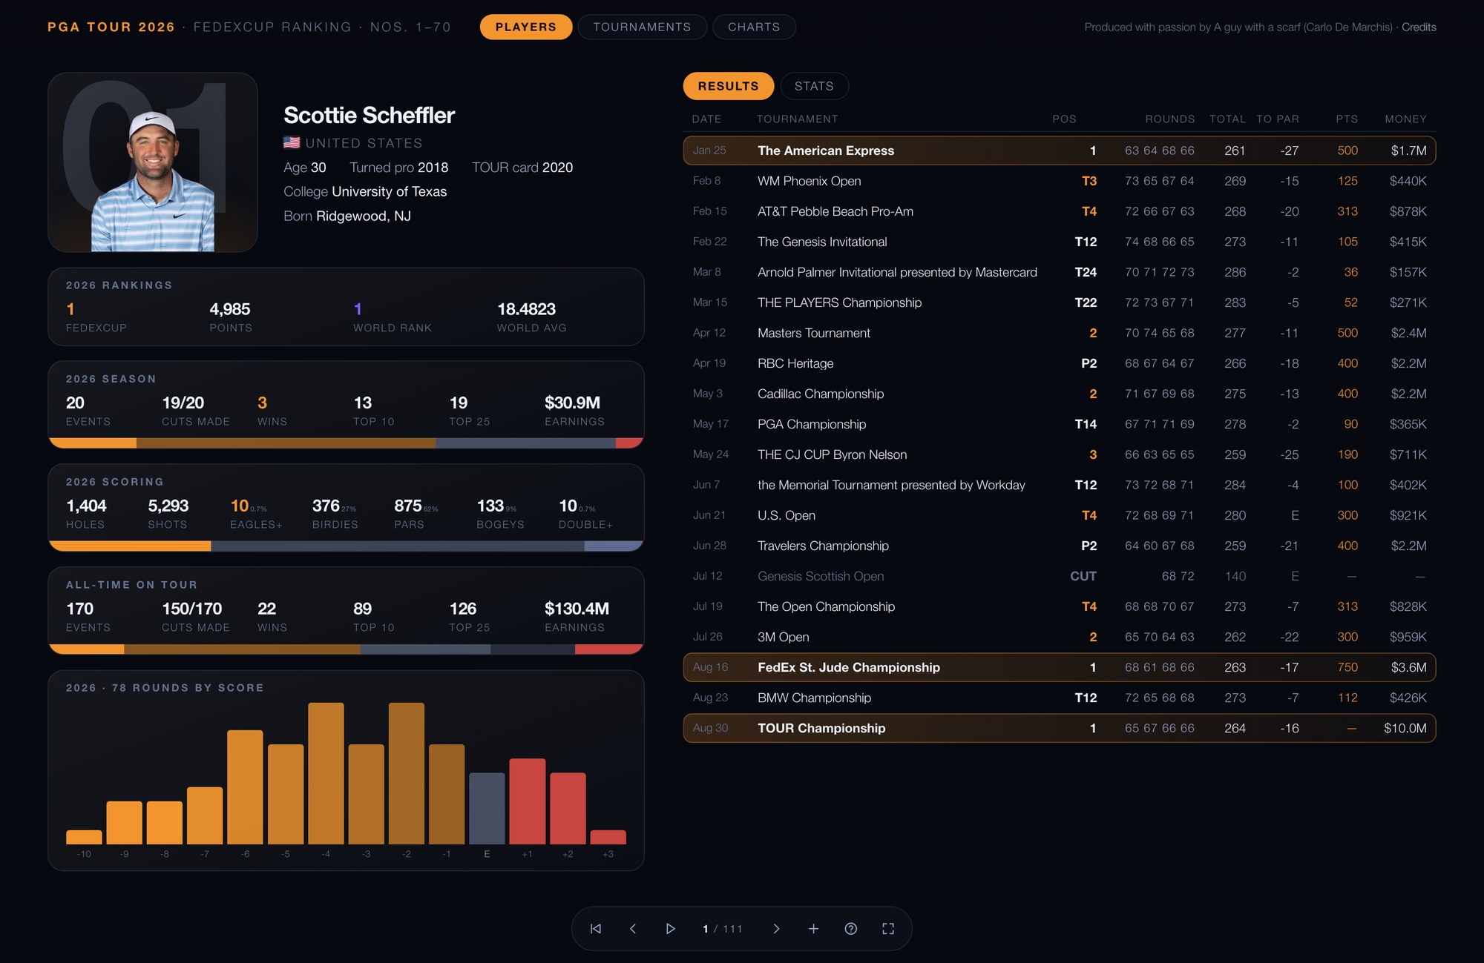
Task: Click the -10 score bar in chart
Action: pyautogui.click(x=84, y=837)
